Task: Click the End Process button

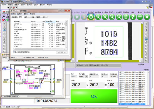Action: pos(62,52)
